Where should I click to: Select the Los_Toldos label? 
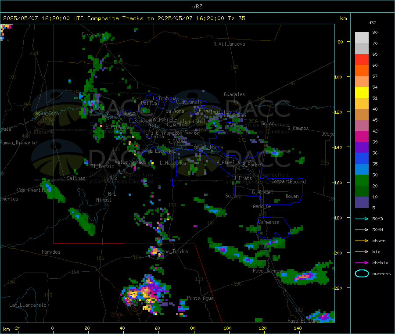[175, 251]
